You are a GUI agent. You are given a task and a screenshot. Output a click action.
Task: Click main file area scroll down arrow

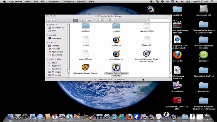point(171,76)
